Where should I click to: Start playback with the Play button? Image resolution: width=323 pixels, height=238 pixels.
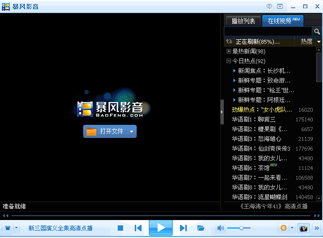161,227
